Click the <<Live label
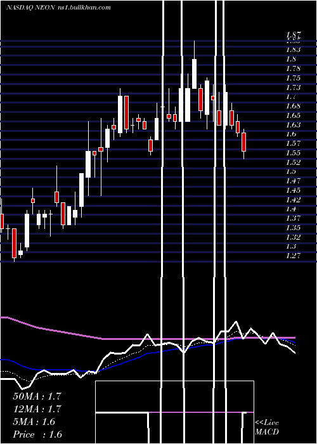 point(267,423)
